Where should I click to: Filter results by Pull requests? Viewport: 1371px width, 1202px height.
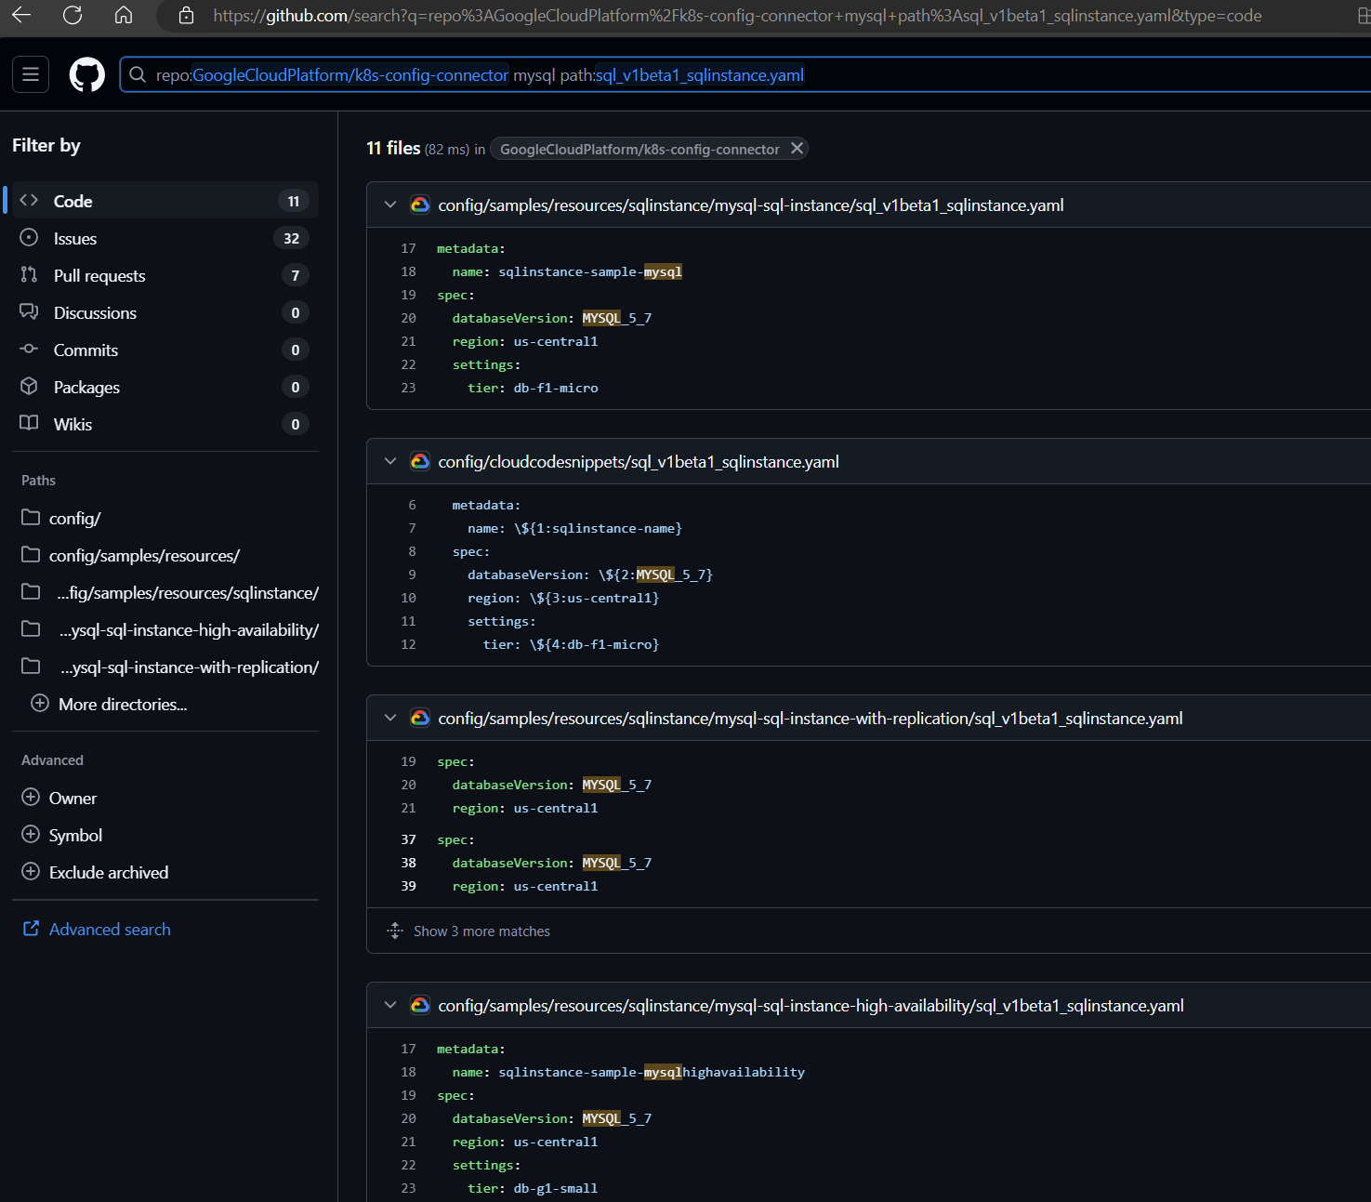(x=164, y=275)
